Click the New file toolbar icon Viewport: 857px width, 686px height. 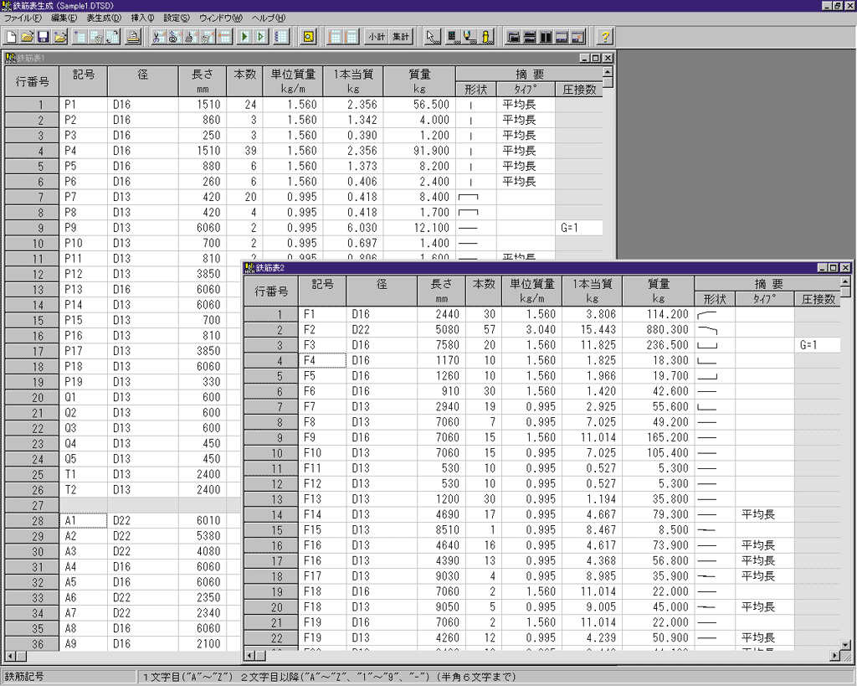point(12,37)
